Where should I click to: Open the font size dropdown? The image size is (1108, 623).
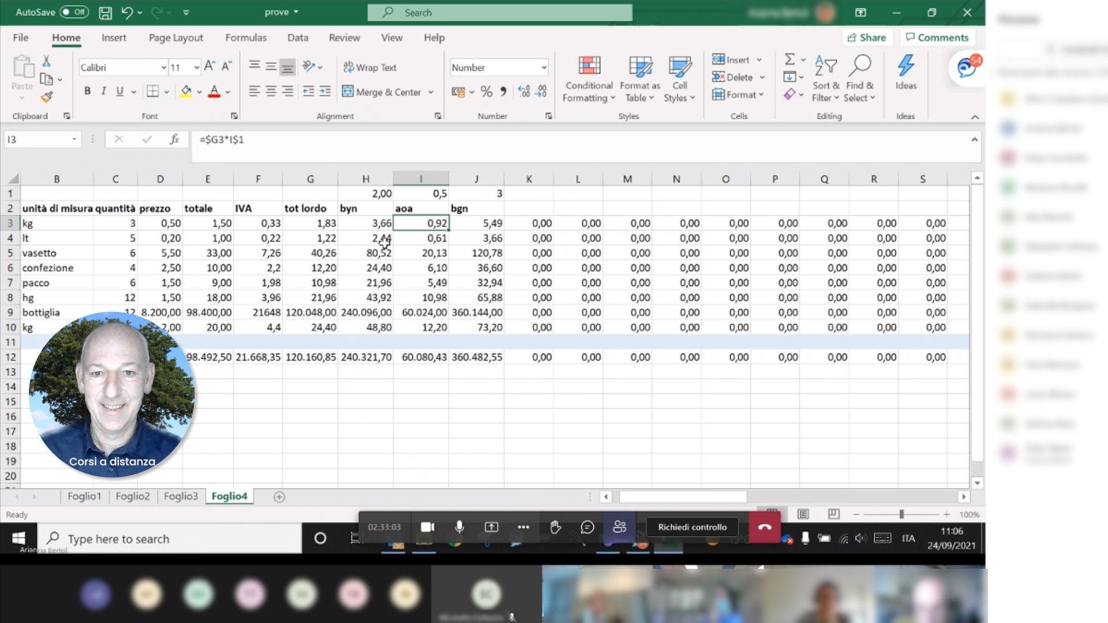click(x=197, y=67)
